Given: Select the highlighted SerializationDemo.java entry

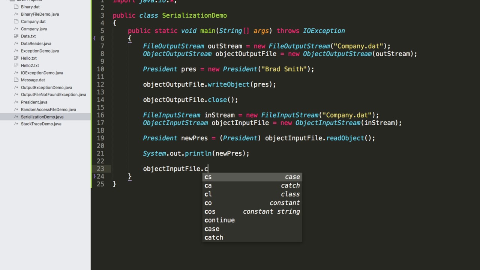Looking at the screenshot, I should point(45,117).
